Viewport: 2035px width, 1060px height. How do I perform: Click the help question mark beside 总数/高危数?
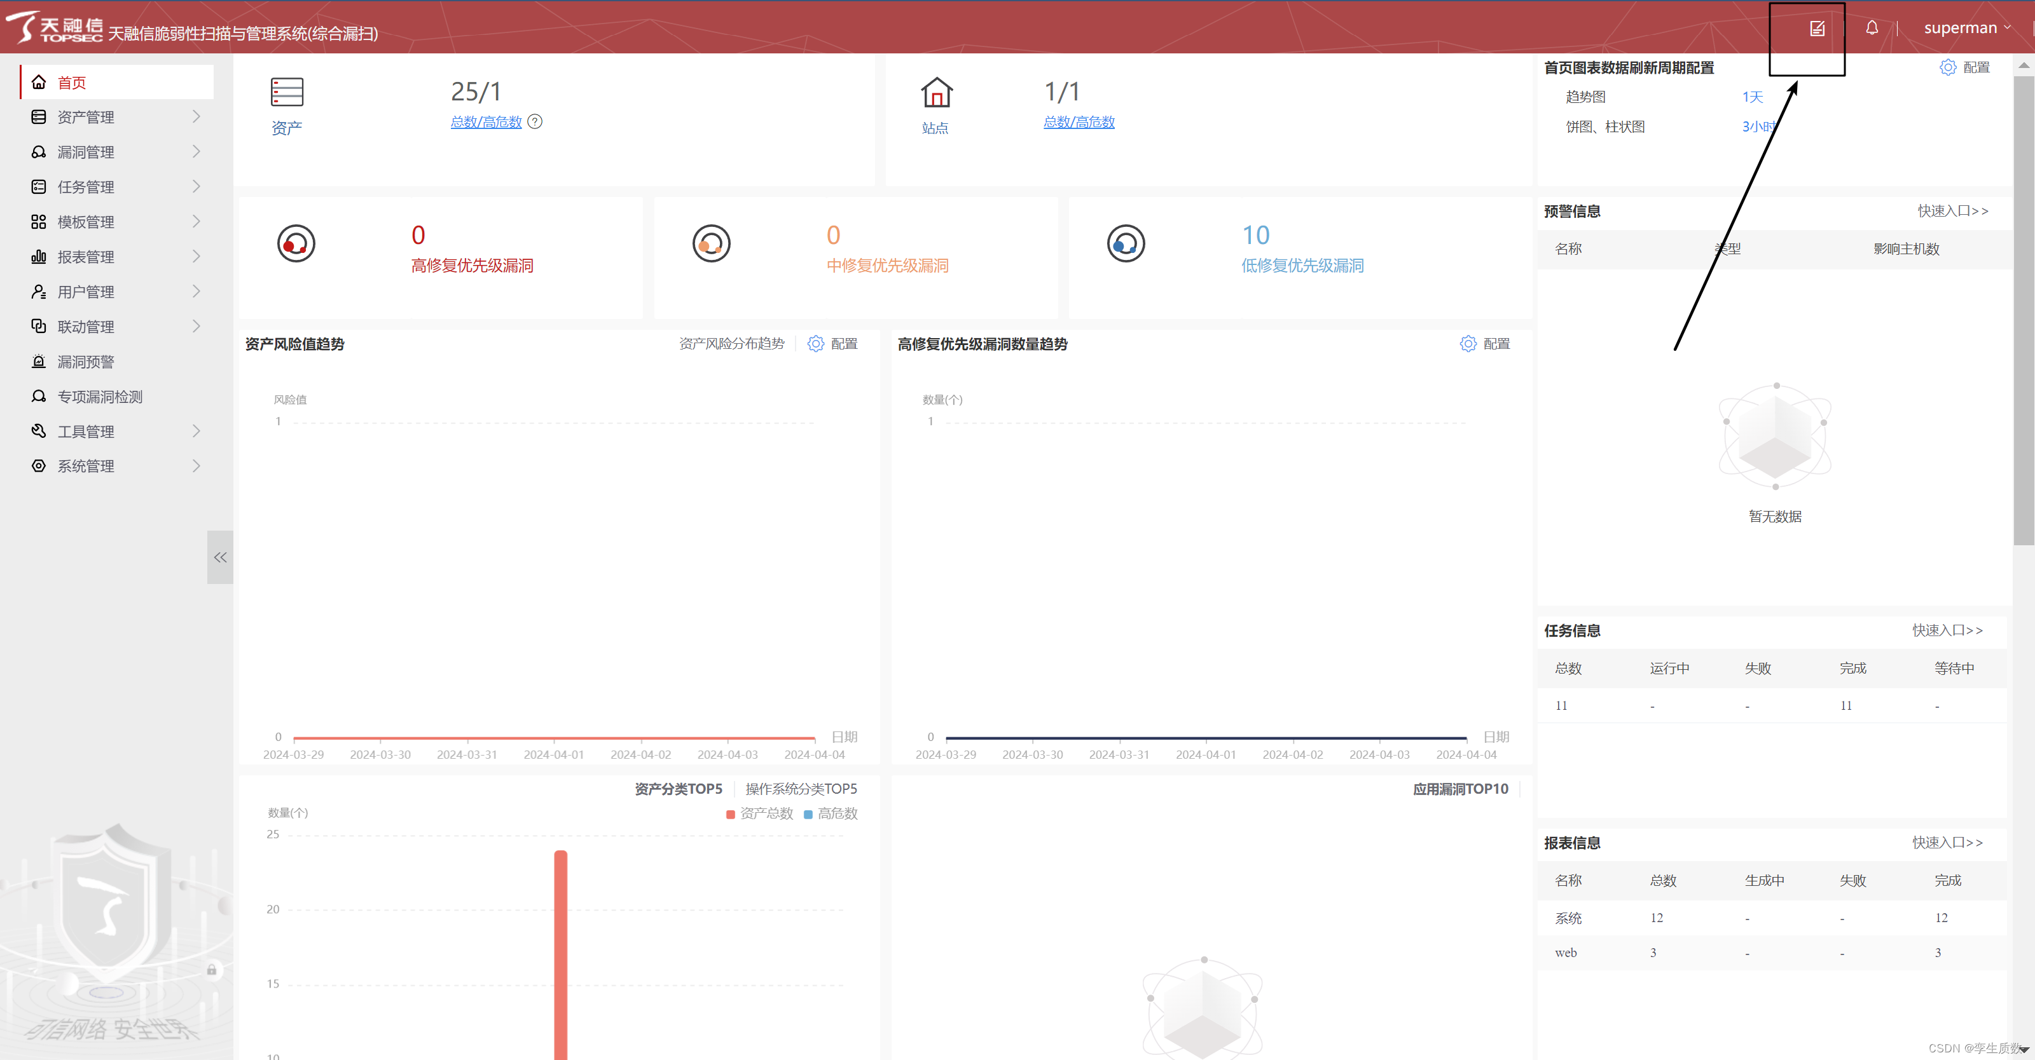[535, 121]
